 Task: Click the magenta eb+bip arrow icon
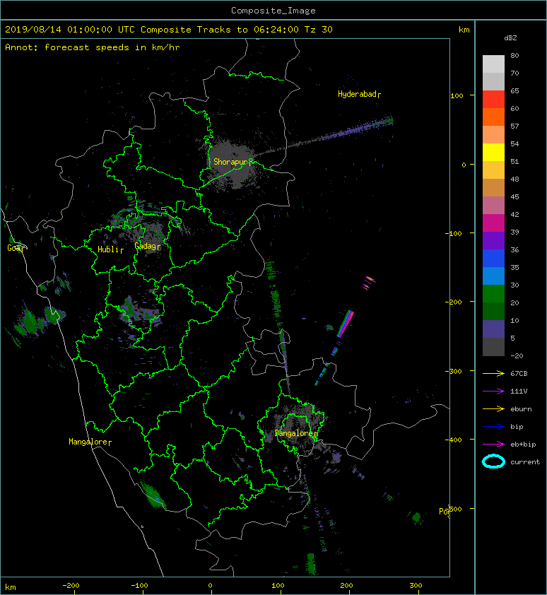(493, 444)
